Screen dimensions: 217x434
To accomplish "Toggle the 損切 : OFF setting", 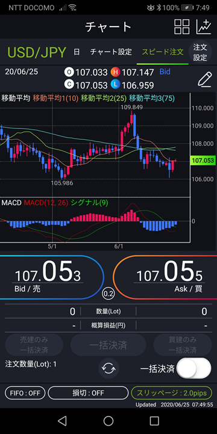I will click(88, 393).
